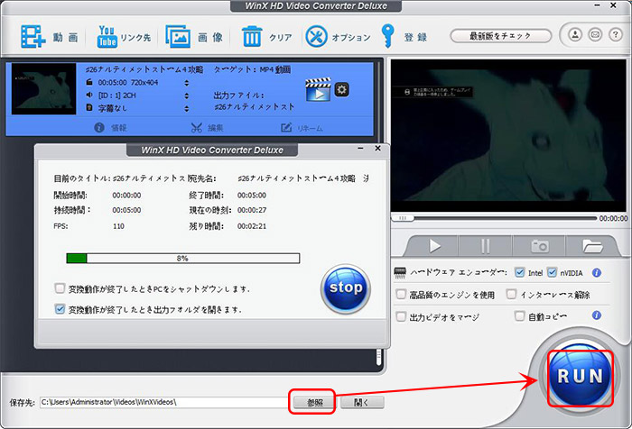This screenshot has width=632, height=429.
Task: Click the 現在の時刻 00:00:27 value
Action: click(252, 210)
